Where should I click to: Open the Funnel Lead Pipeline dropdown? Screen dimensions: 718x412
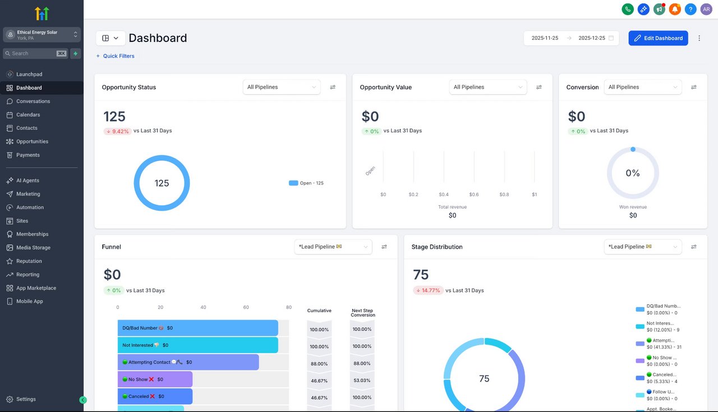(333, 247)
